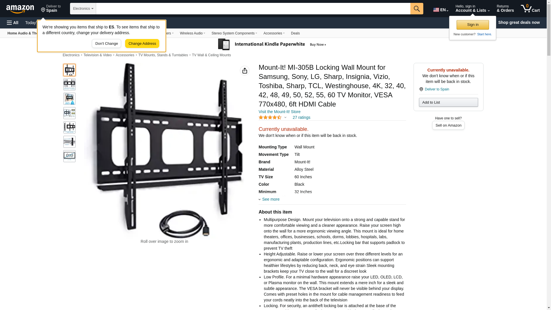The height and width of the screenshot is (310, 551).
Task: Open the All hamburger menu
Action: [x=13, y=23]
